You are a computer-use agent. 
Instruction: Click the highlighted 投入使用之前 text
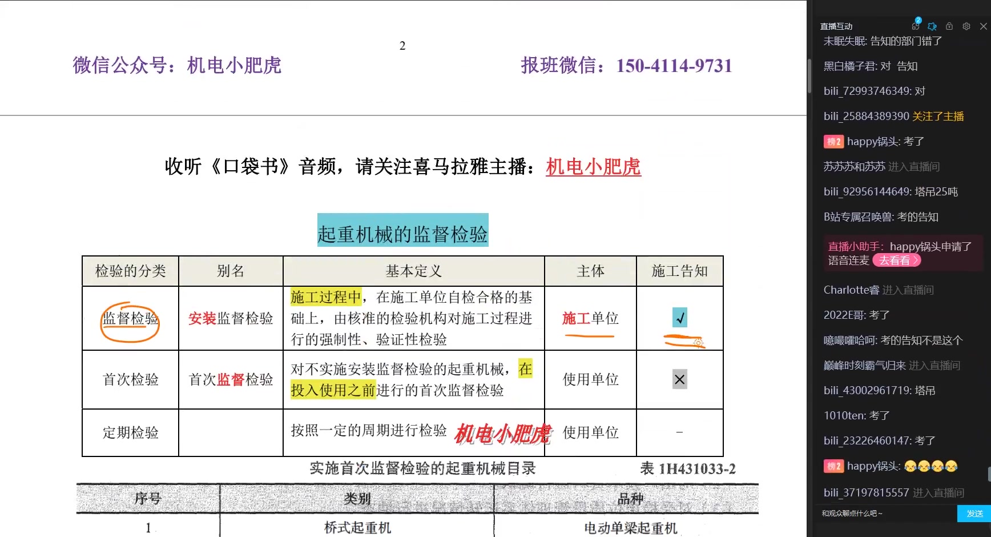(x=333, y=390)
